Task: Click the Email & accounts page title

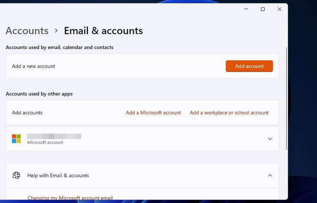Action: pos(103,31)
